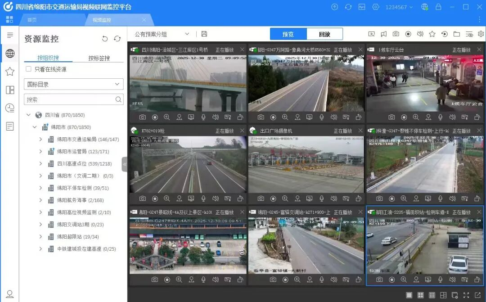486x302 pixels.
Task: Click the 搜索 input field
Action: pos(70,99)
